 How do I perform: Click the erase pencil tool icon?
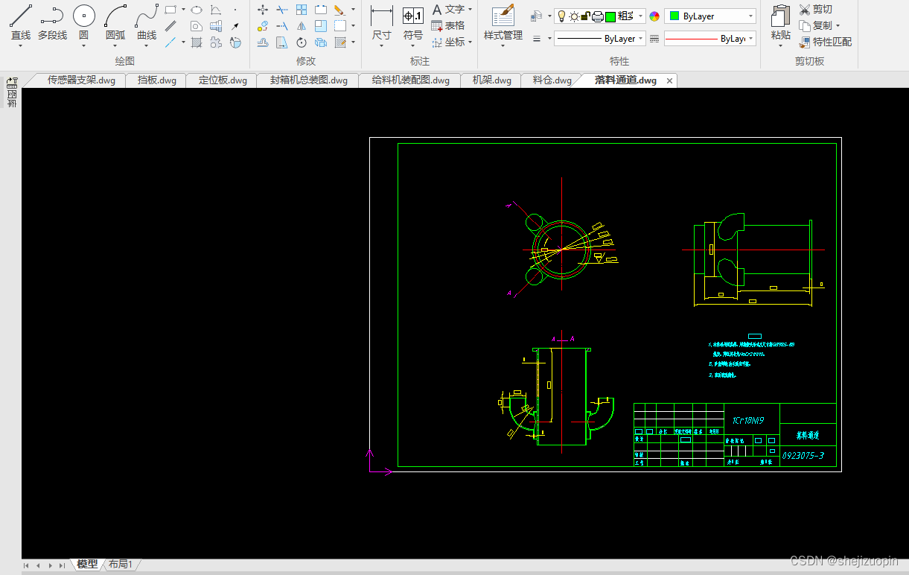(339, 10)
